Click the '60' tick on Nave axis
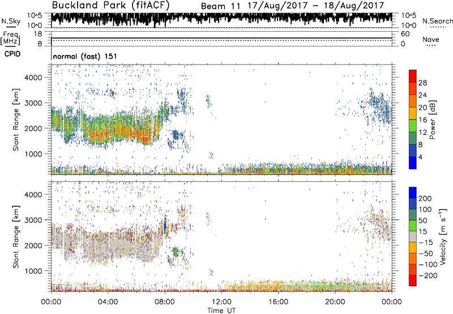 pos(405,34)
